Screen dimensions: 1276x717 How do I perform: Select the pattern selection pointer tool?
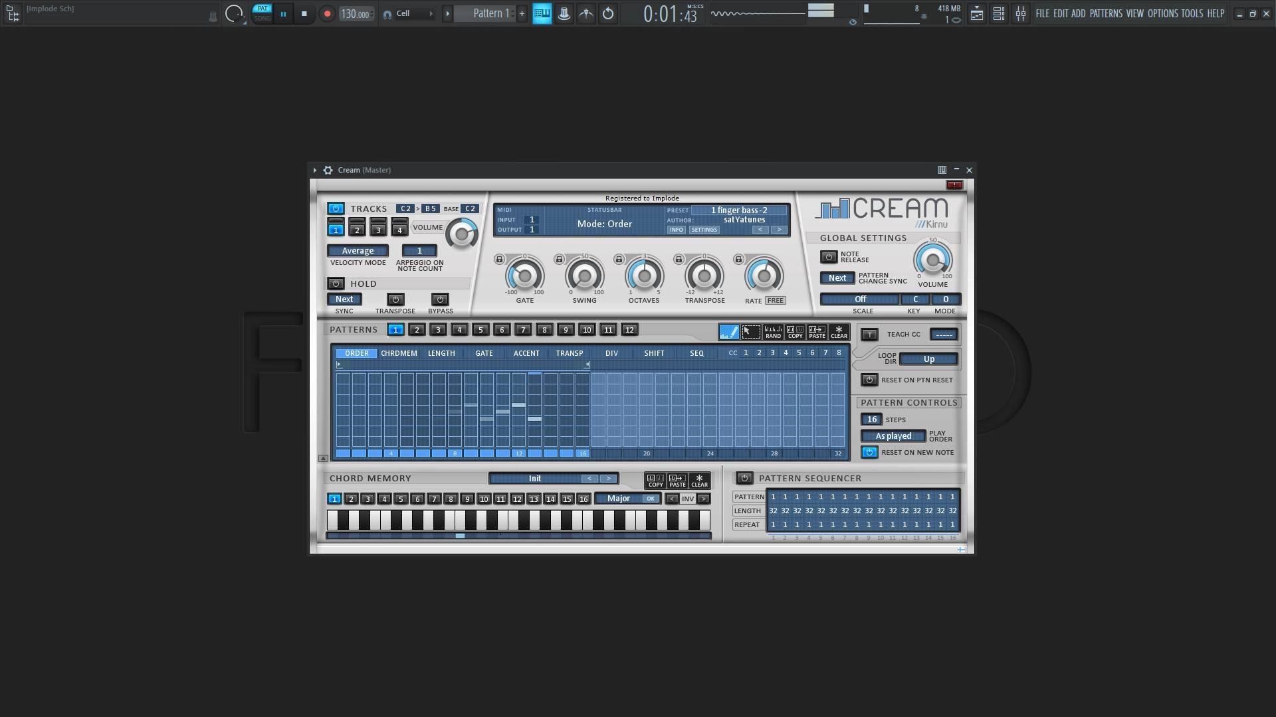[x=750, y=331]
